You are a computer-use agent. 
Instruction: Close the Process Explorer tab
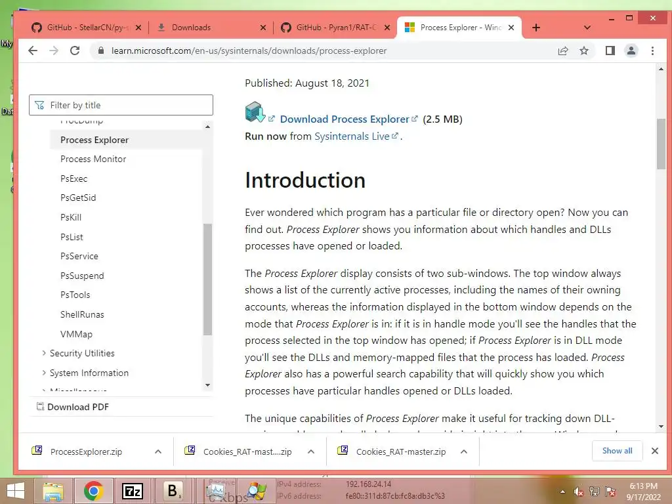(x=511, y=28)
